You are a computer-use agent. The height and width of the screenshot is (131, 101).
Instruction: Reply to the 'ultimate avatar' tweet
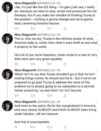[16, 64]
